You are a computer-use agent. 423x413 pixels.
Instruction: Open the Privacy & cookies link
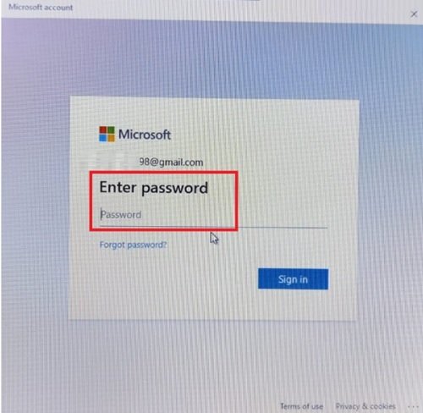(x=365, y=406)
